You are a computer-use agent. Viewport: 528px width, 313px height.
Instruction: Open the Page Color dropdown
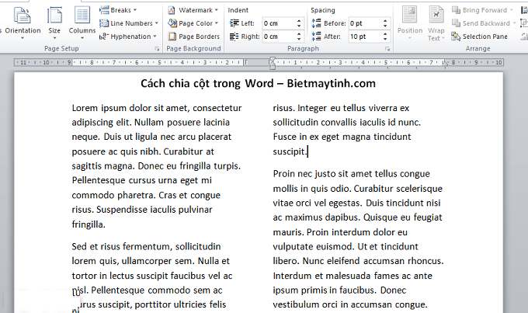click(x=193, y=23)
